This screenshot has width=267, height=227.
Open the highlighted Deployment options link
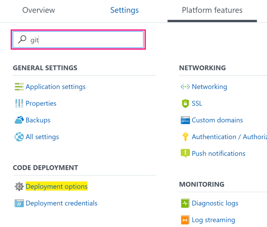click(x=57, y=187)
